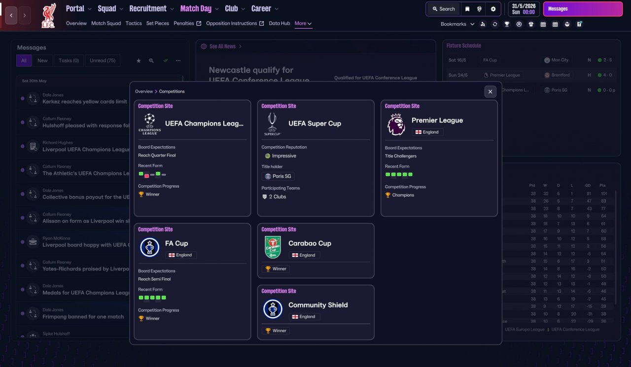Expand the Squad menu

[x=111, y=9]
